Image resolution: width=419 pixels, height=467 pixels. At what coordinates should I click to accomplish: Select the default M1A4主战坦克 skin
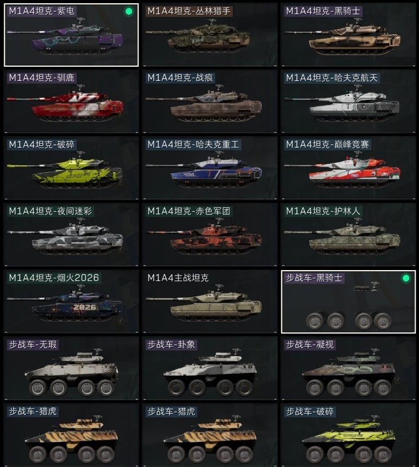click(210, 301)
